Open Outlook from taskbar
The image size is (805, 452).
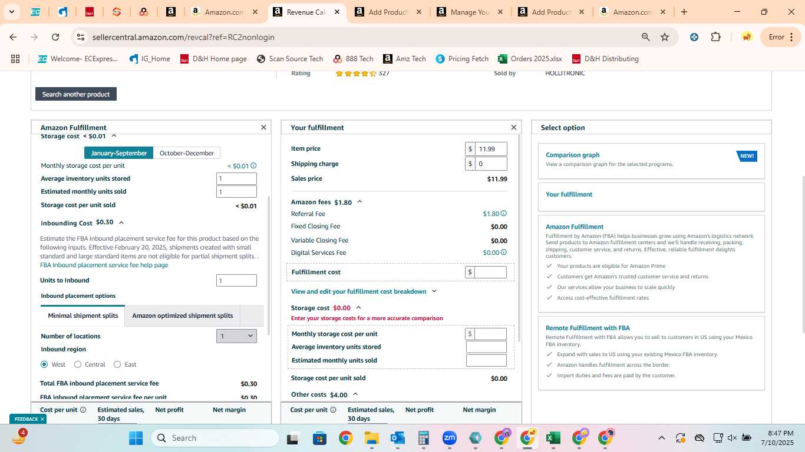(x=398, y=438)
